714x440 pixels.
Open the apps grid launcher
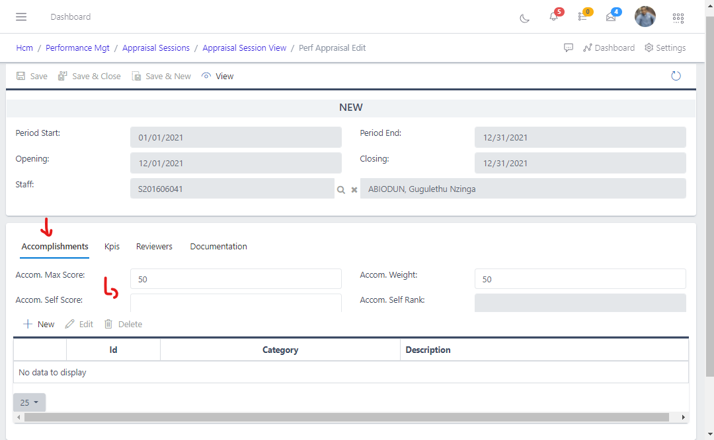pyautogui.click(x=678, y=17)
